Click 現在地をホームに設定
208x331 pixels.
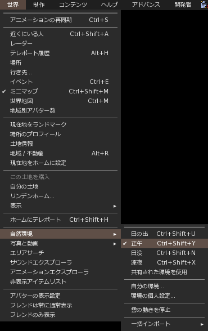tap(60, 163)
